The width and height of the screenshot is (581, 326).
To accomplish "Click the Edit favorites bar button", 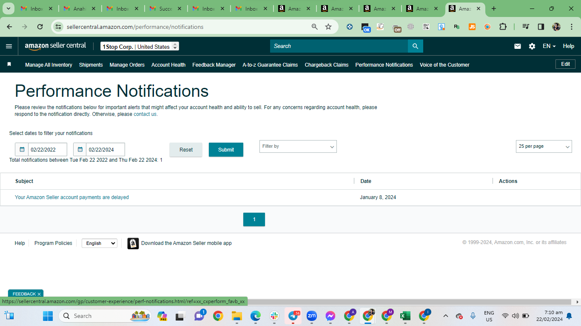I will tap(565, 64).
